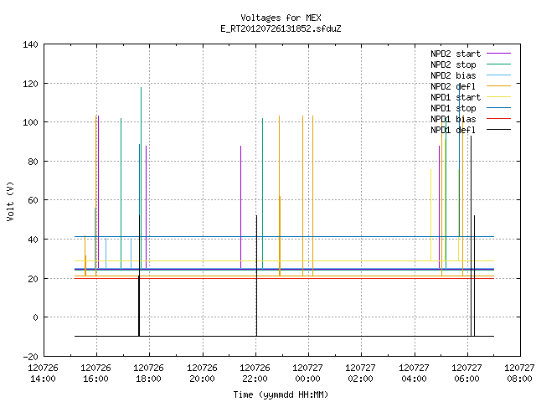Select the 'NPD2 start' legend label
The width and height of the screenshot is (536, 402).
pos(456,54)
